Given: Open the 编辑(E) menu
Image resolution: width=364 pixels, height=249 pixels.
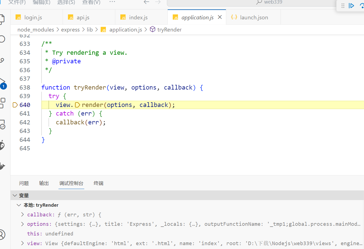Looking at the screenshot, I should point(42,2).
